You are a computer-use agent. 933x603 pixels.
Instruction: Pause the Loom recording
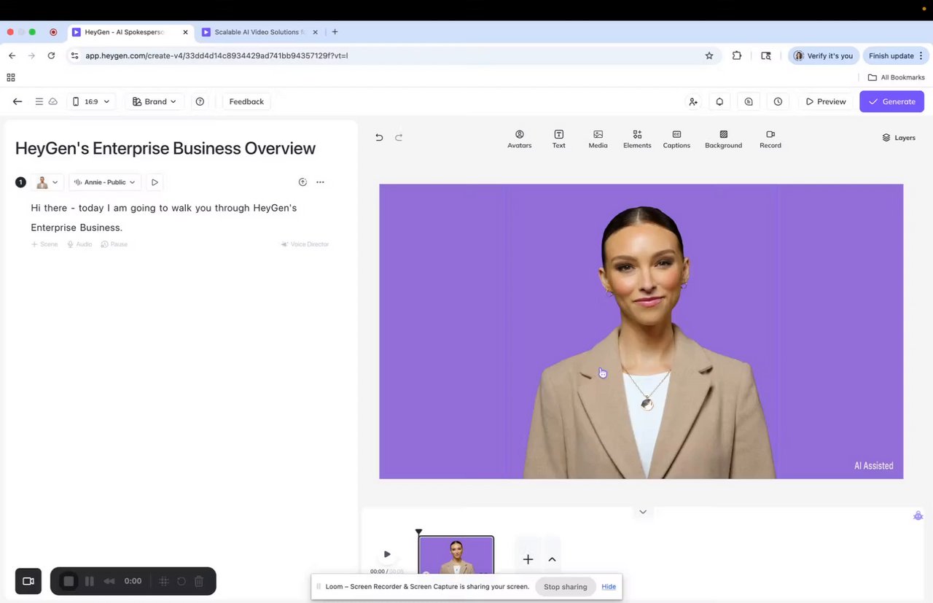pos(90,581)
